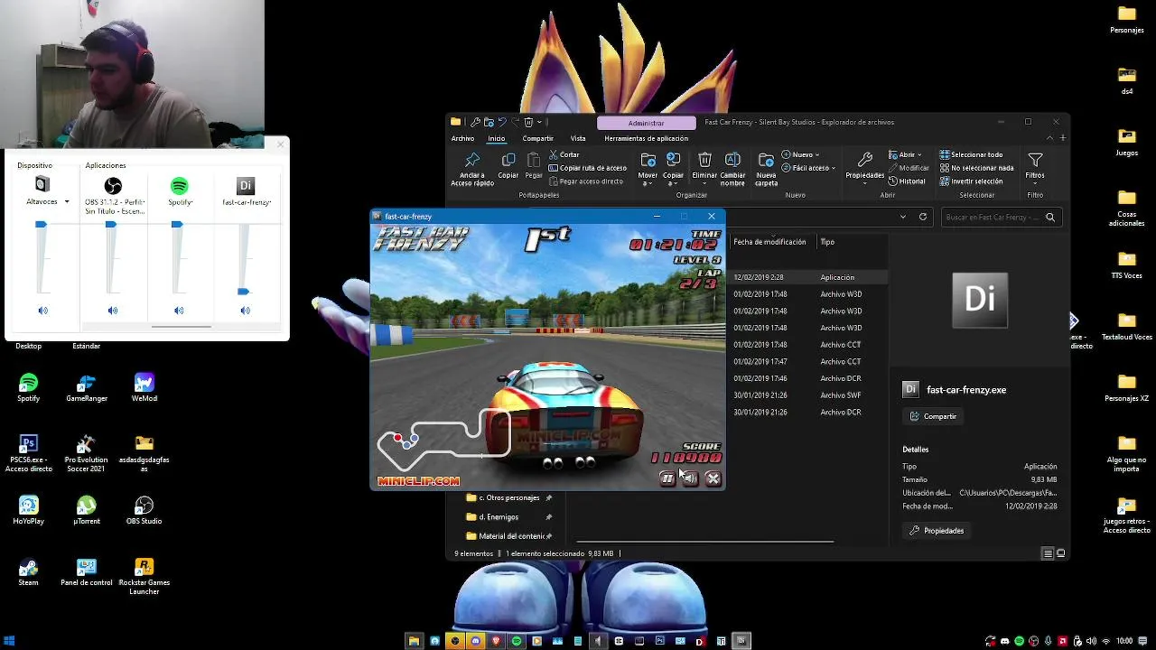Click the Eliminar trash icon

(x=704, y=160)
